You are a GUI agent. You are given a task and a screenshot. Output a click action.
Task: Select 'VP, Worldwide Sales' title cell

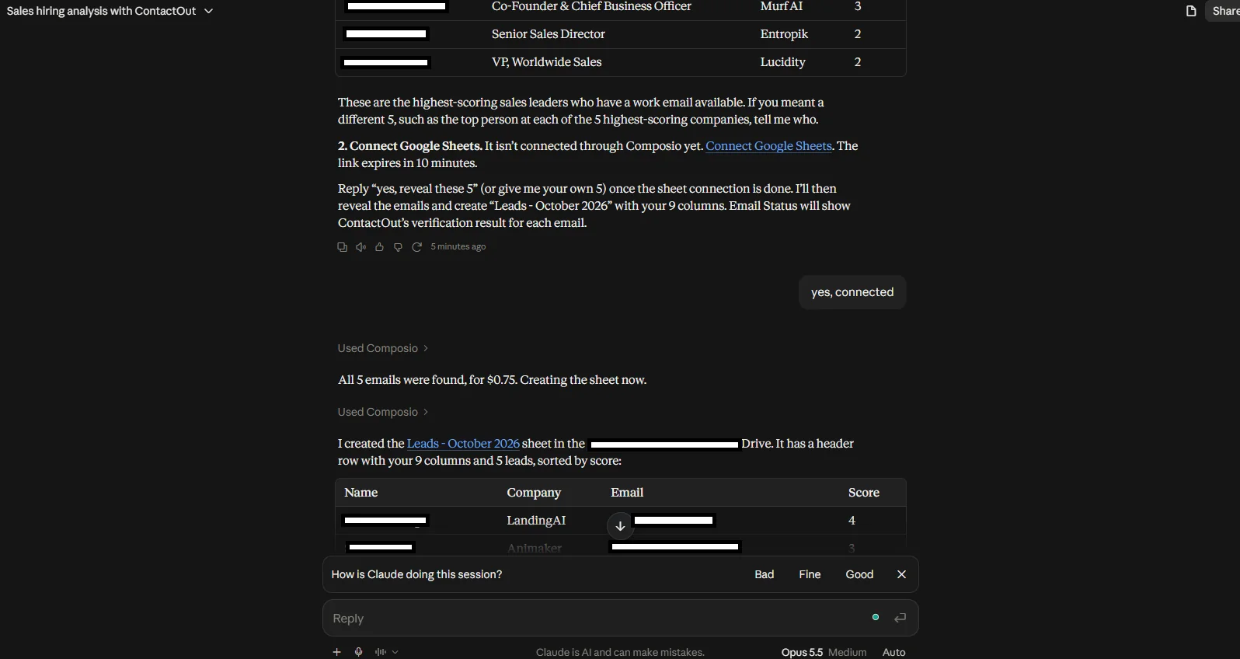click(547, 62)
